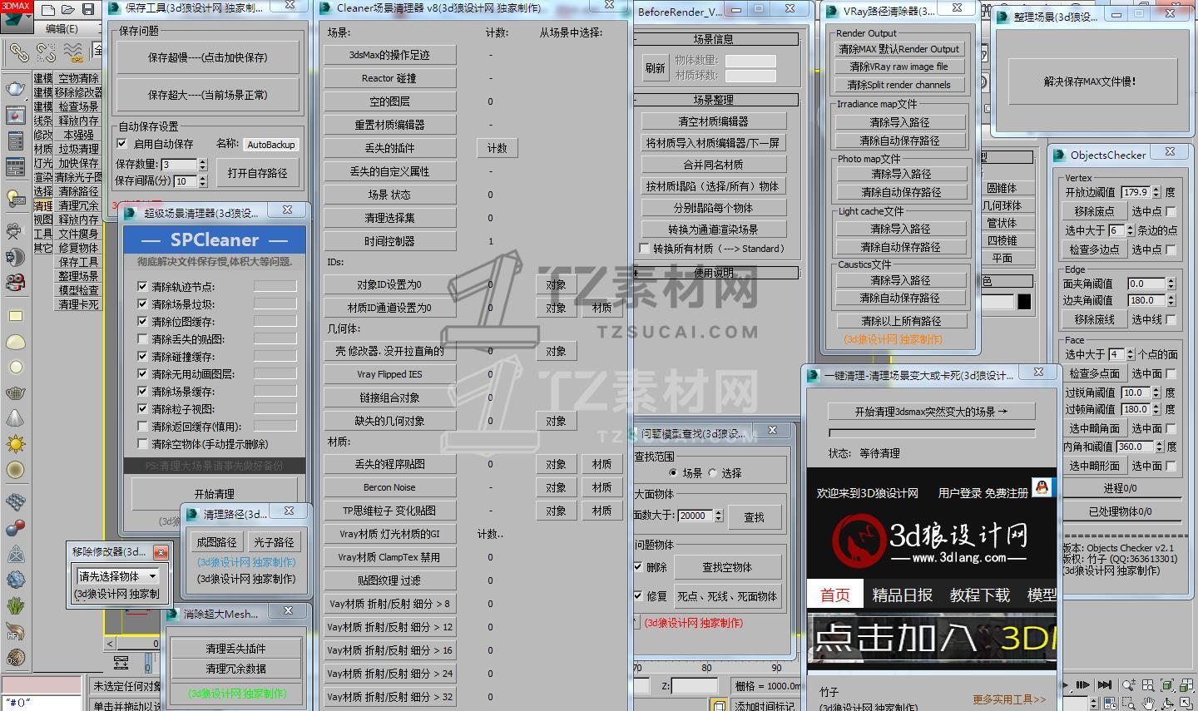This screenshot has height=711, width=1198.
Task: Click the 开放边阈值 spinner arrows
Action: [1156, 192]
